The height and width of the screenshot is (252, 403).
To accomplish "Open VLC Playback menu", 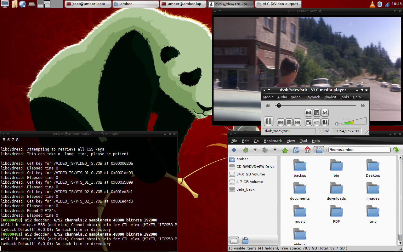I will coord(312,97).
